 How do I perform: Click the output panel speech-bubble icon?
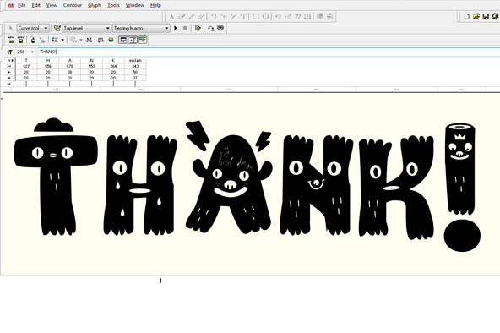(220, 28)
